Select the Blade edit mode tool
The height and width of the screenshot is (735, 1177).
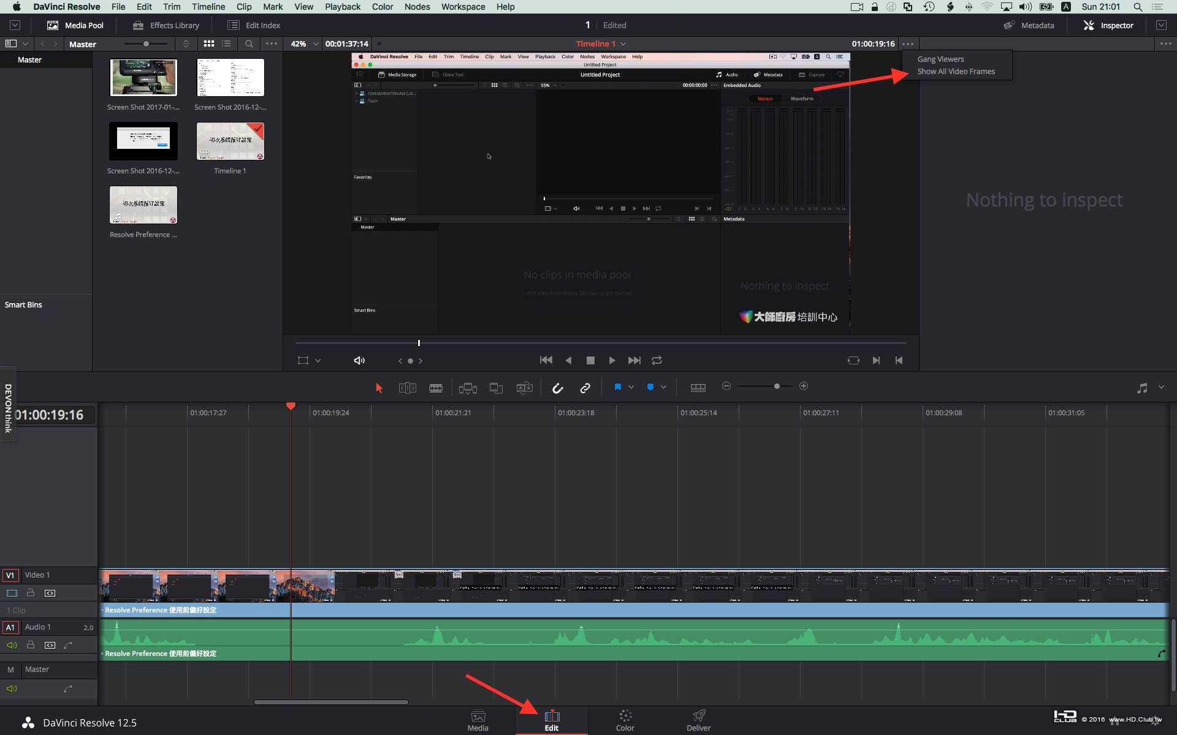[x=436, y=388]
